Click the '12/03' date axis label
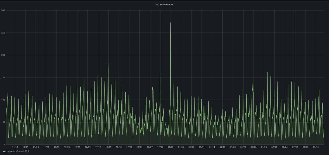329x155 pixels. pyautogui.click(x=67, y=147)
